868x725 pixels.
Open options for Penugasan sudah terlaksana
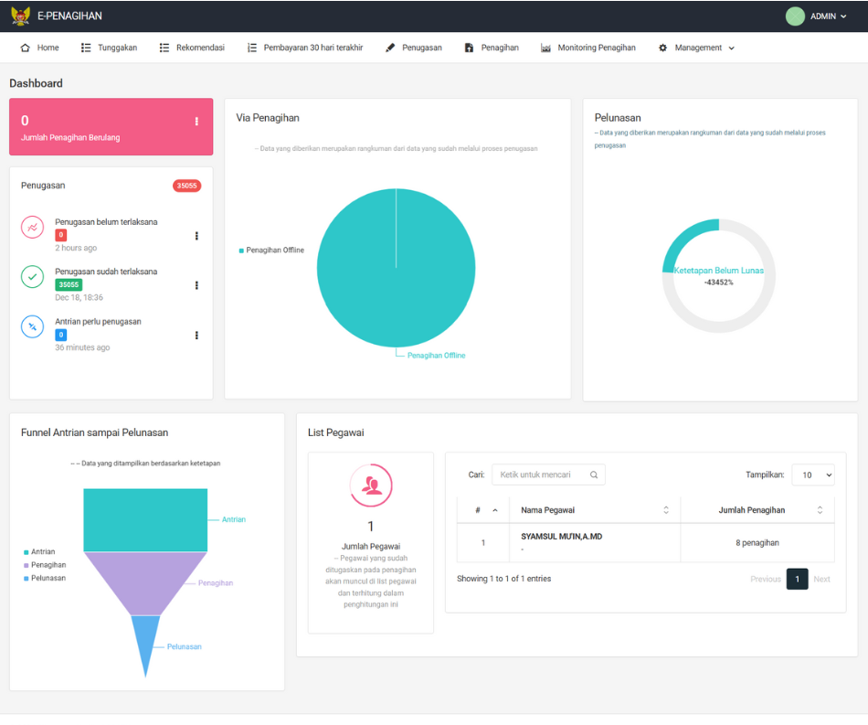click(x=196, y=285)
